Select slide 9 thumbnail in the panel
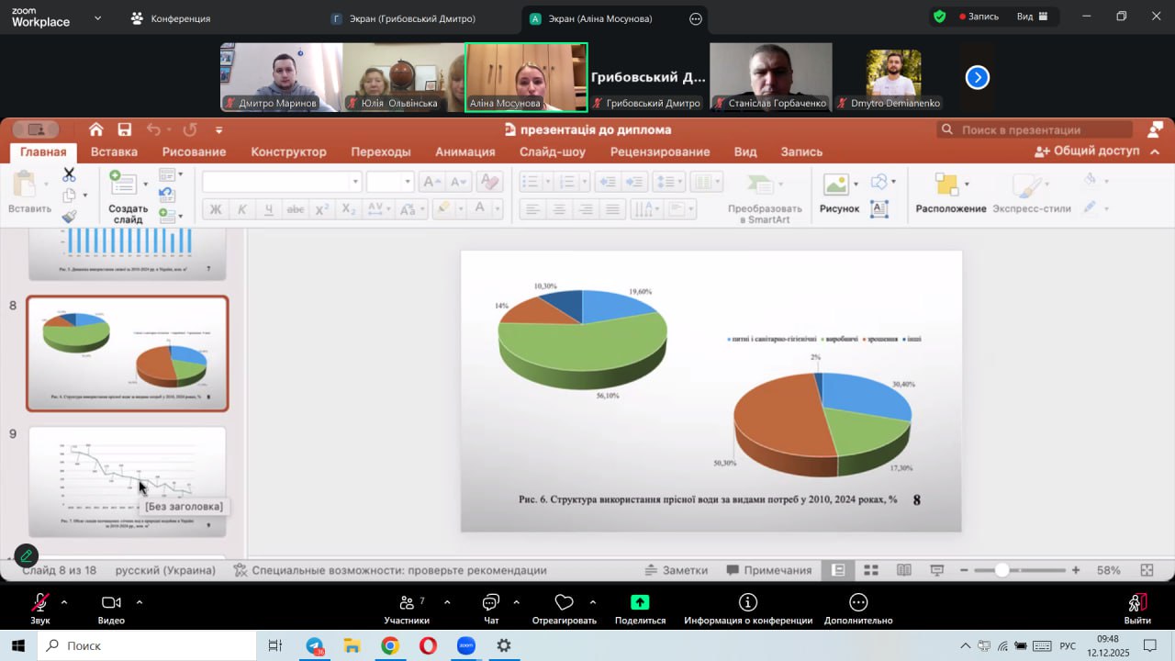Viewport: 1175px width, 661px height. (x=127, y=480)
